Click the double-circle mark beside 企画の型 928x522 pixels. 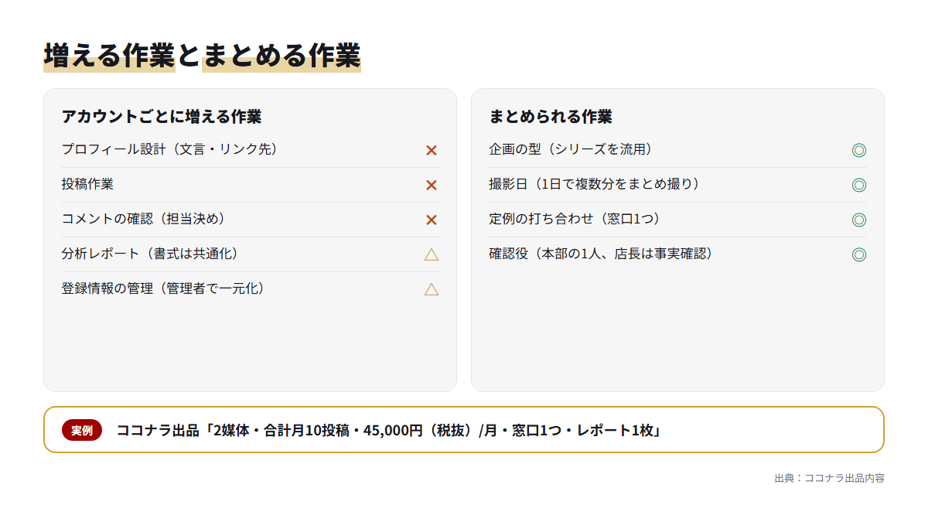(x=858, y=150)
